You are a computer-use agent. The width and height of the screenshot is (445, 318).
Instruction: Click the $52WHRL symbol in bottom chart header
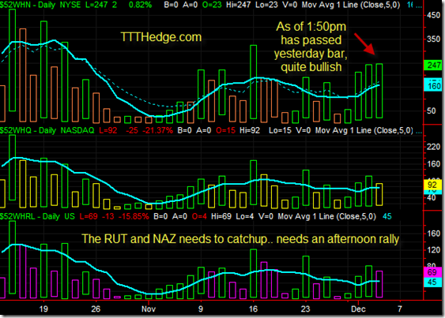pos(17,216)
